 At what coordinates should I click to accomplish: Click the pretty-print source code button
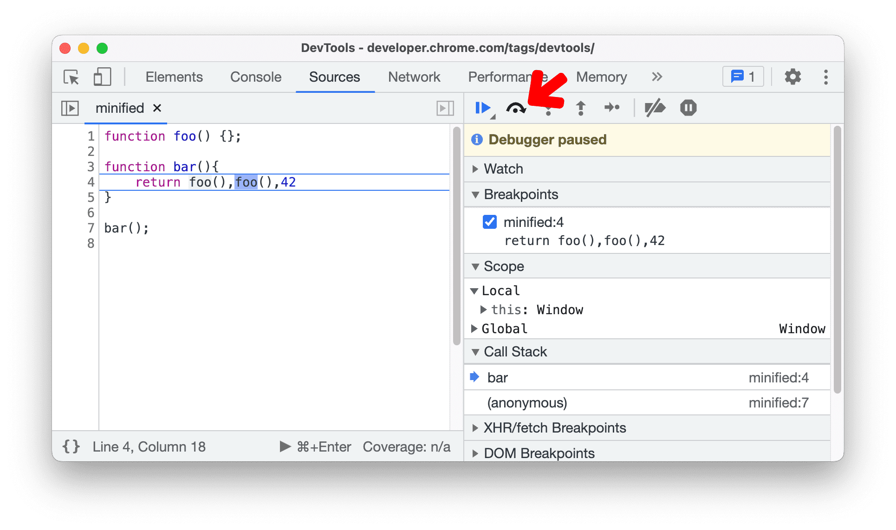click(x=72, y=448)
